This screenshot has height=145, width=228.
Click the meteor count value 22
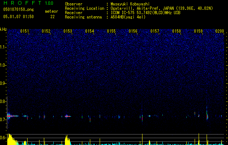pyautogui.click(x=53, y=17)
